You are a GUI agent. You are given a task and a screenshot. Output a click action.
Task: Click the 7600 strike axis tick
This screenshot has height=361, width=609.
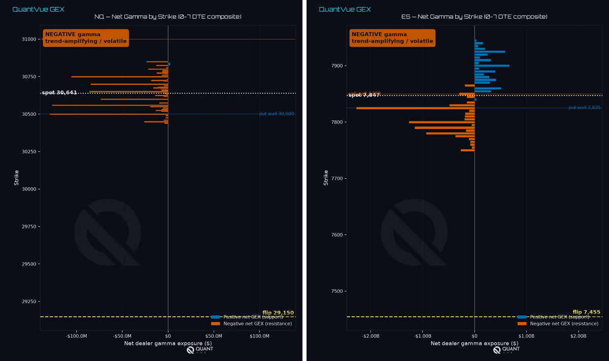(337, 235)
